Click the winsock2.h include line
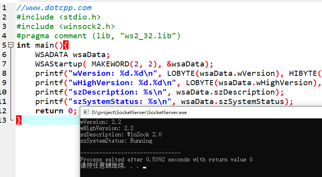This screenshot has width=322, height=177. [x=65, y=26]
